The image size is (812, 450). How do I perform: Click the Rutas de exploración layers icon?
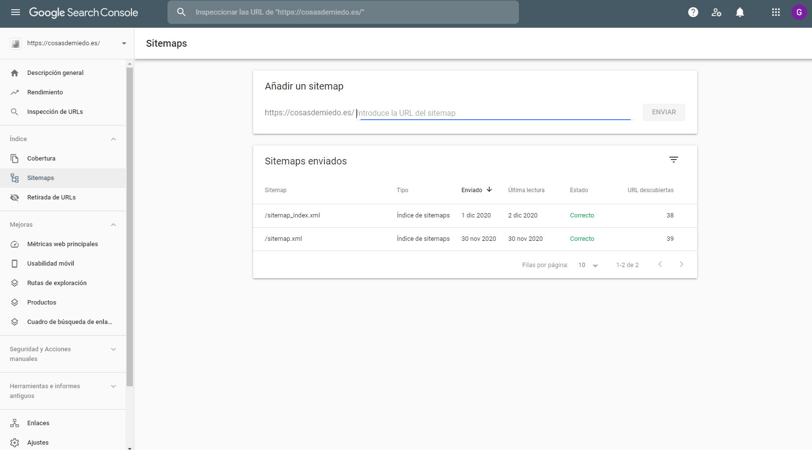coord(15,283)
